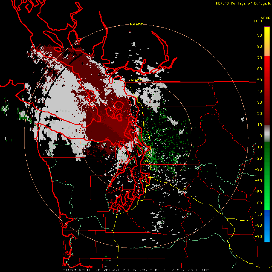
Task: Click the 40 knot scale value
Action: [260, 91]
